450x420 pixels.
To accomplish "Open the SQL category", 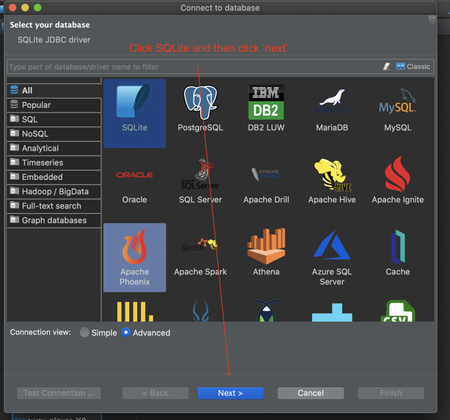I will click(x=54, y=119).
